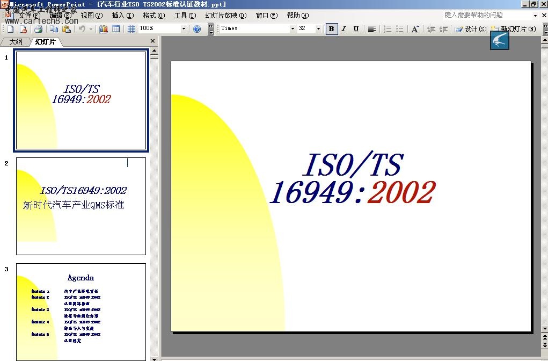Open the font size 32 dropdown
The height and width of the screenshot is (361, 548).
pos(318,29)
